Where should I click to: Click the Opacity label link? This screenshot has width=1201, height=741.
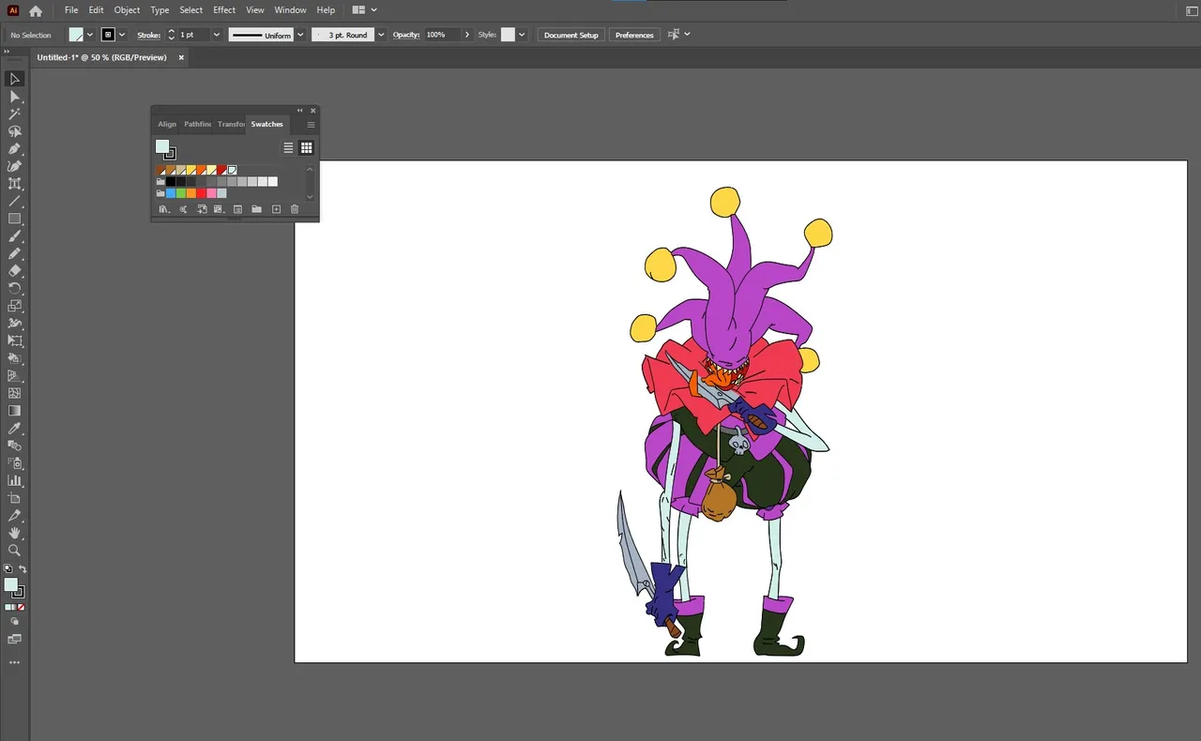pos(406,35)
